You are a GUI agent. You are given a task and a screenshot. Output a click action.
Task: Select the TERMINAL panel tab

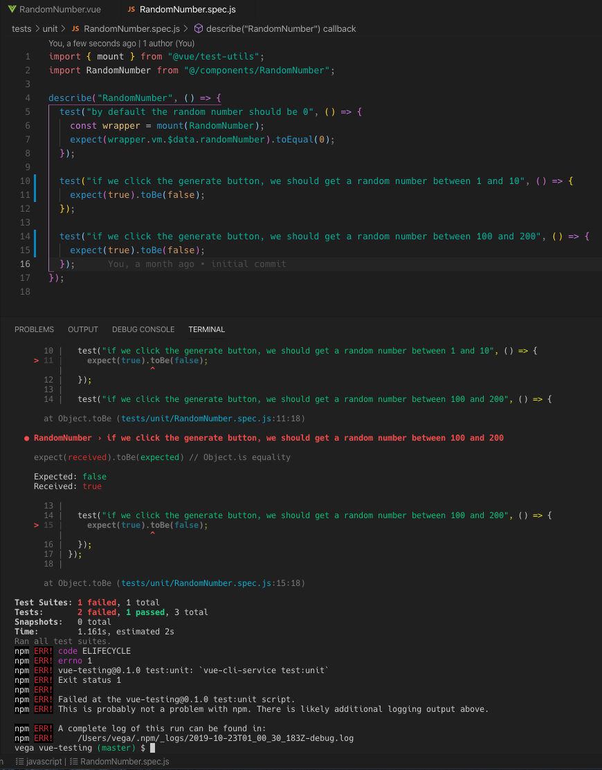[x=206, y=329]
